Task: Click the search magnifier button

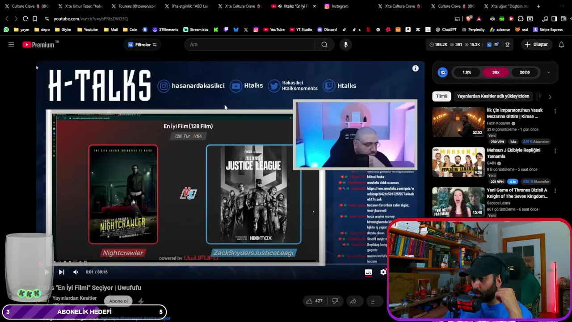Action: [x=324, y=44]
